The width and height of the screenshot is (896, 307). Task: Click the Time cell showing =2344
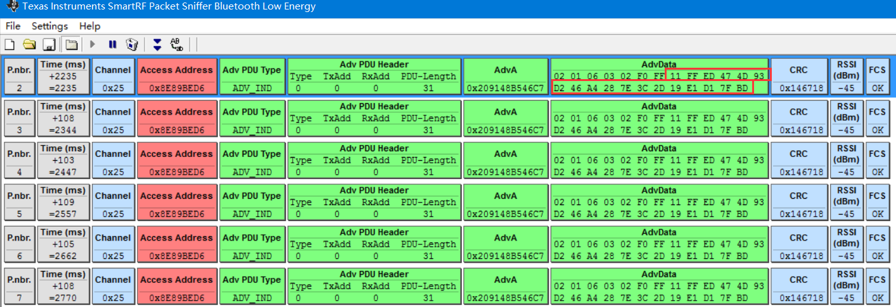click(x=63, y=118)
